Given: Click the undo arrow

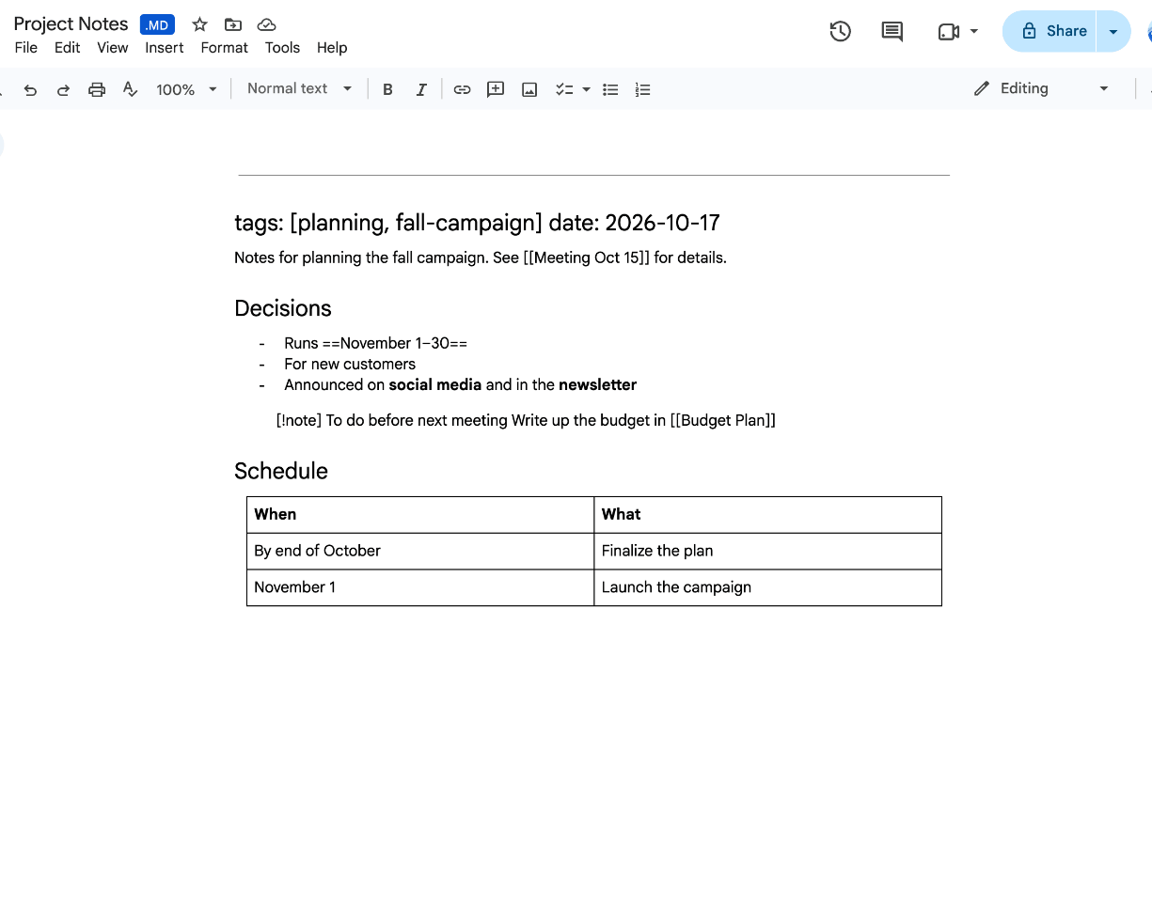Looking at the screenshot, I should (x=30, y=89).
